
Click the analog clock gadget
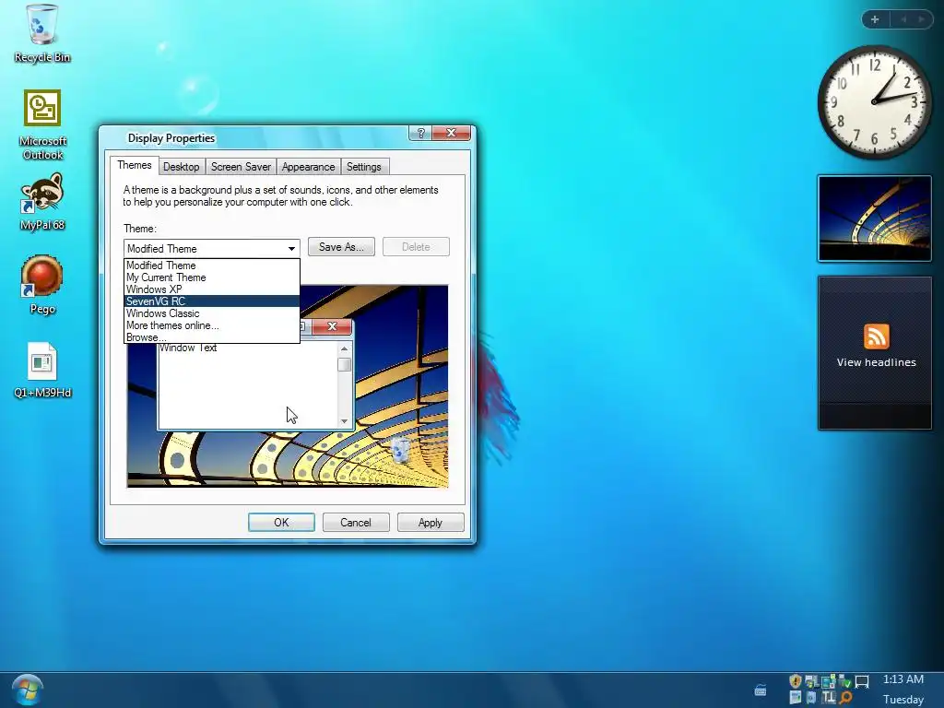(x=874, y=101)
